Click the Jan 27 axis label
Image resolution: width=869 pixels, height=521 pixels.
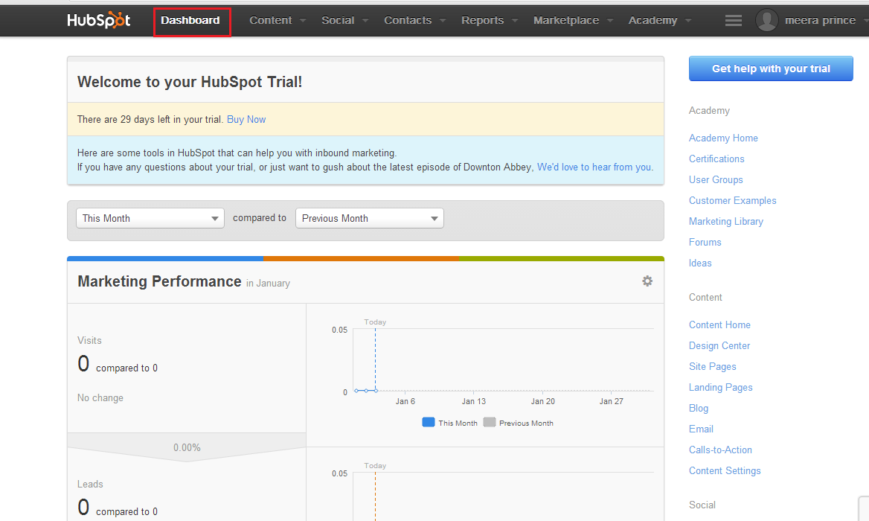612,401
